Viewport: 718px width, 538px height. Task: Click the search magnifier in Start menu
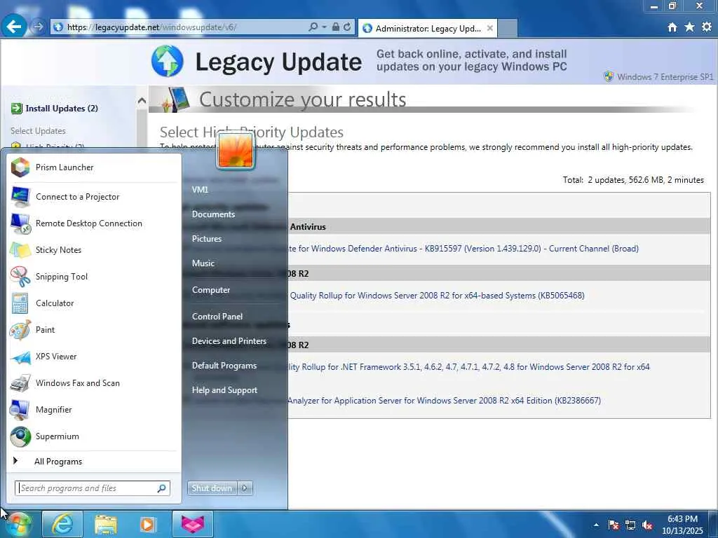click(162, 488)
